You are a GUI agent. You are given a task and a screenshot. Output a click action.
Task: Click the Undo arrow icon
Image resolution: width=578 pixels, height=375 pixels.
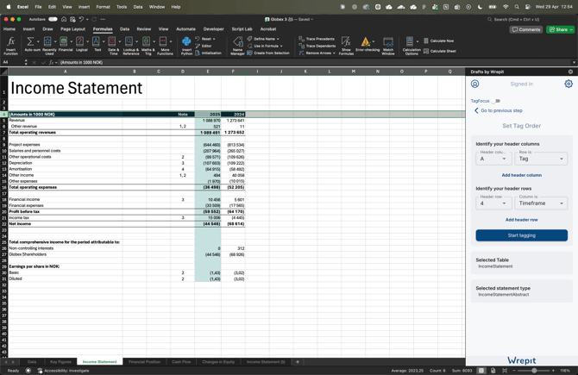[x=81, y=19]
